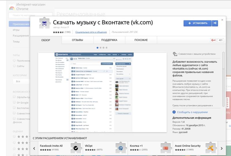Select the first screenshot carousel dot

tap(97, 48)
